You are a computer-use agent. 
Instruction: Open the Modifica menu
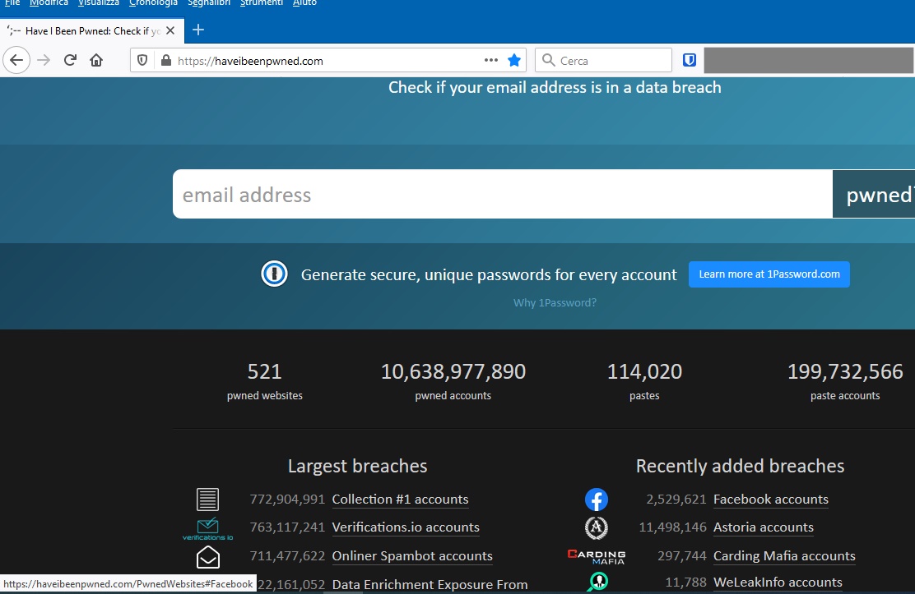click(x=49, y=3)
